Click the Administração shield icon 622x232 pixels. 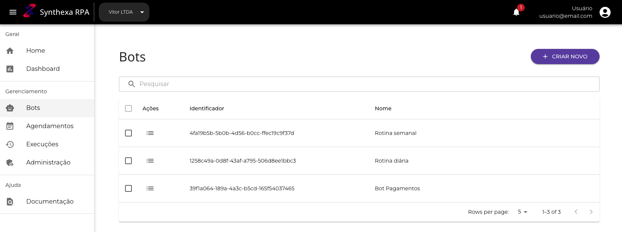10,162
